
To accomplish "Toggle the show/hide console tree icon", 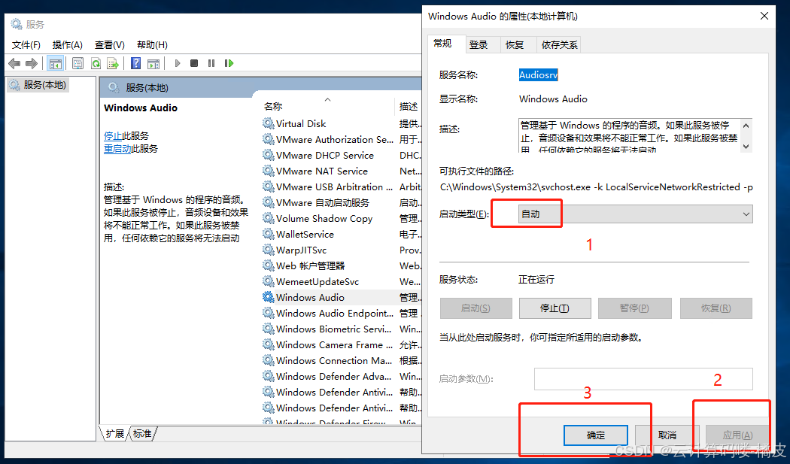I will 56,63.
